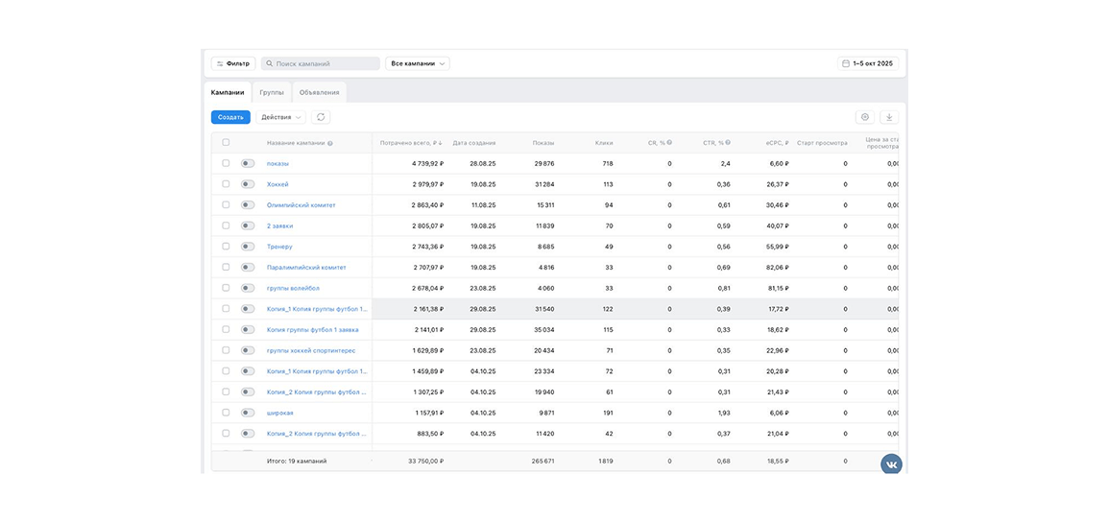This screenshot has width=1109, height=522.
Task: Click the CTR, % info icon
Action: tap(728, 143)
